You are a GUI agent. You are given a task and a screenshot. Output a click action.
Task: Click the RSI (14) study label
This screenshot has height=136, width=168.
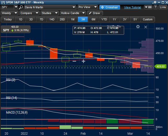[x=11, y=98]
